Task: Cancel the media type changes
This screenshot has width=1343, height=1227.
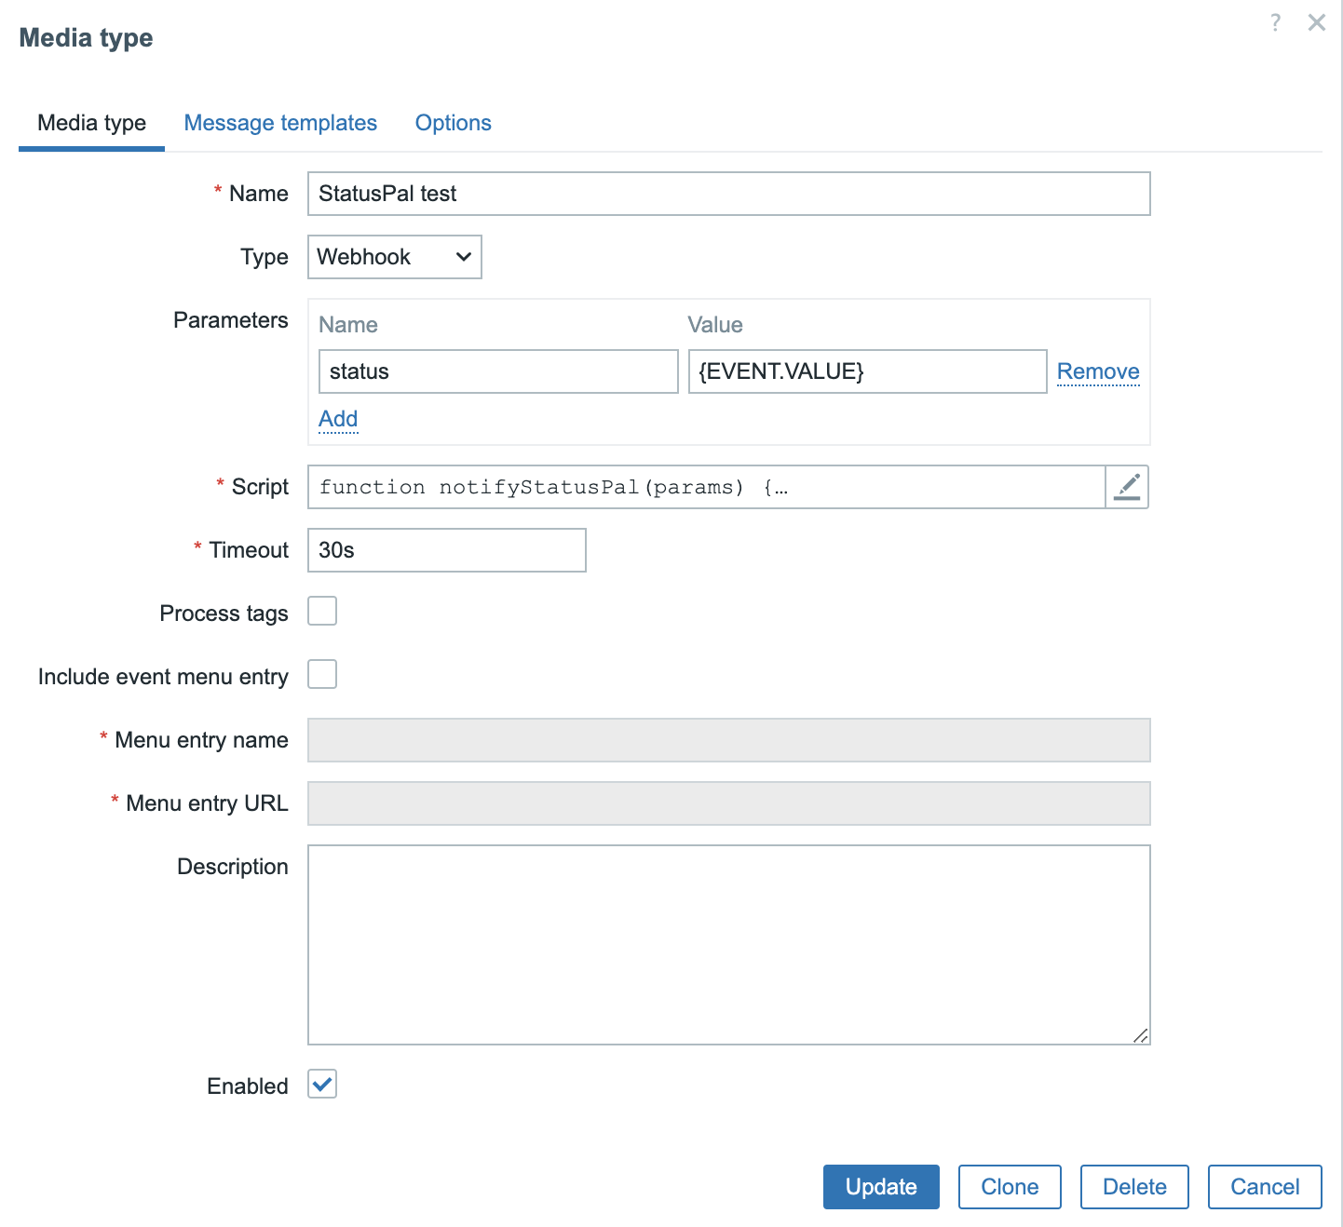Action: (1264, 1187)
